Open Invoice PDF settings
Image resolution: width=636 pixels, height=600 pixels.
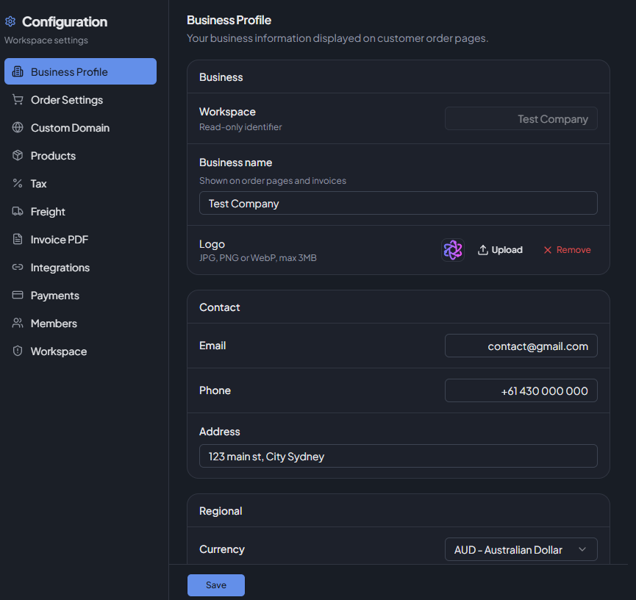[80, 240]
